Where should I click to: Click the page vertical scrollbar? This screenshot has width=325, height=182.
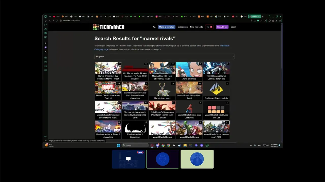(x=282, y=45)
